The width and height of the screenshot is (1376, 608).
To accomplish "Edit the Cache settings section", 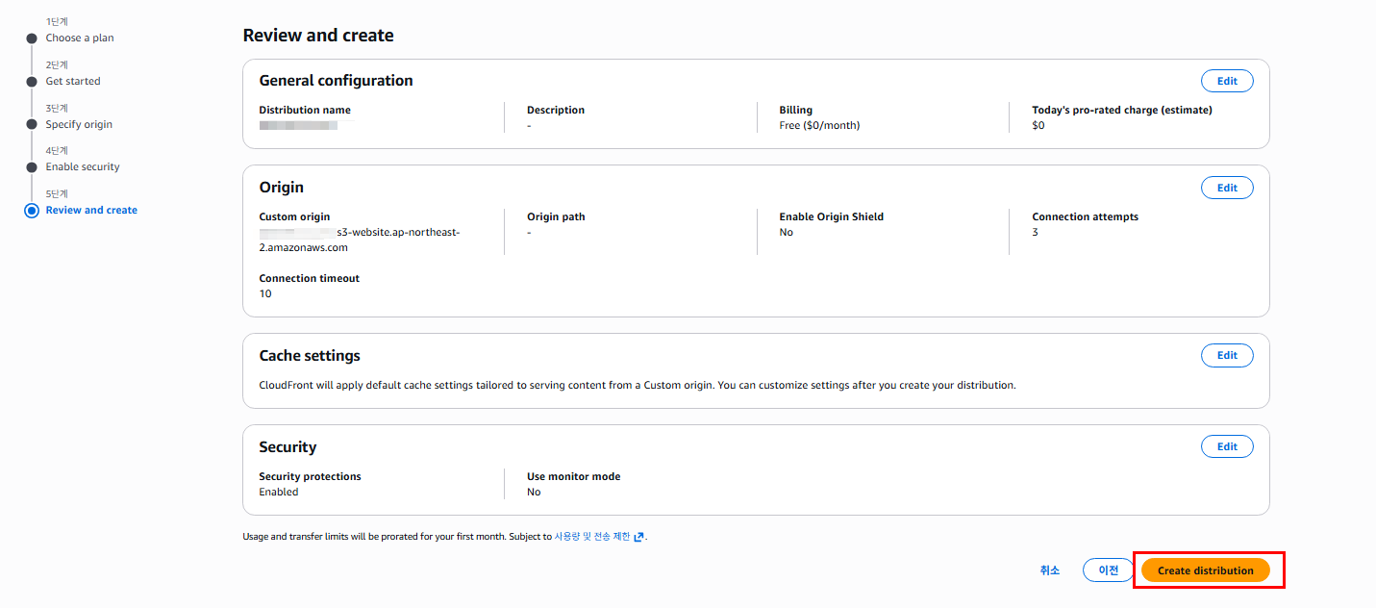I will [1227, 355].
